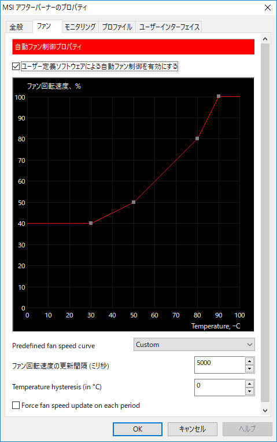Click the fan curve node at 30°C

click(91, 223)
